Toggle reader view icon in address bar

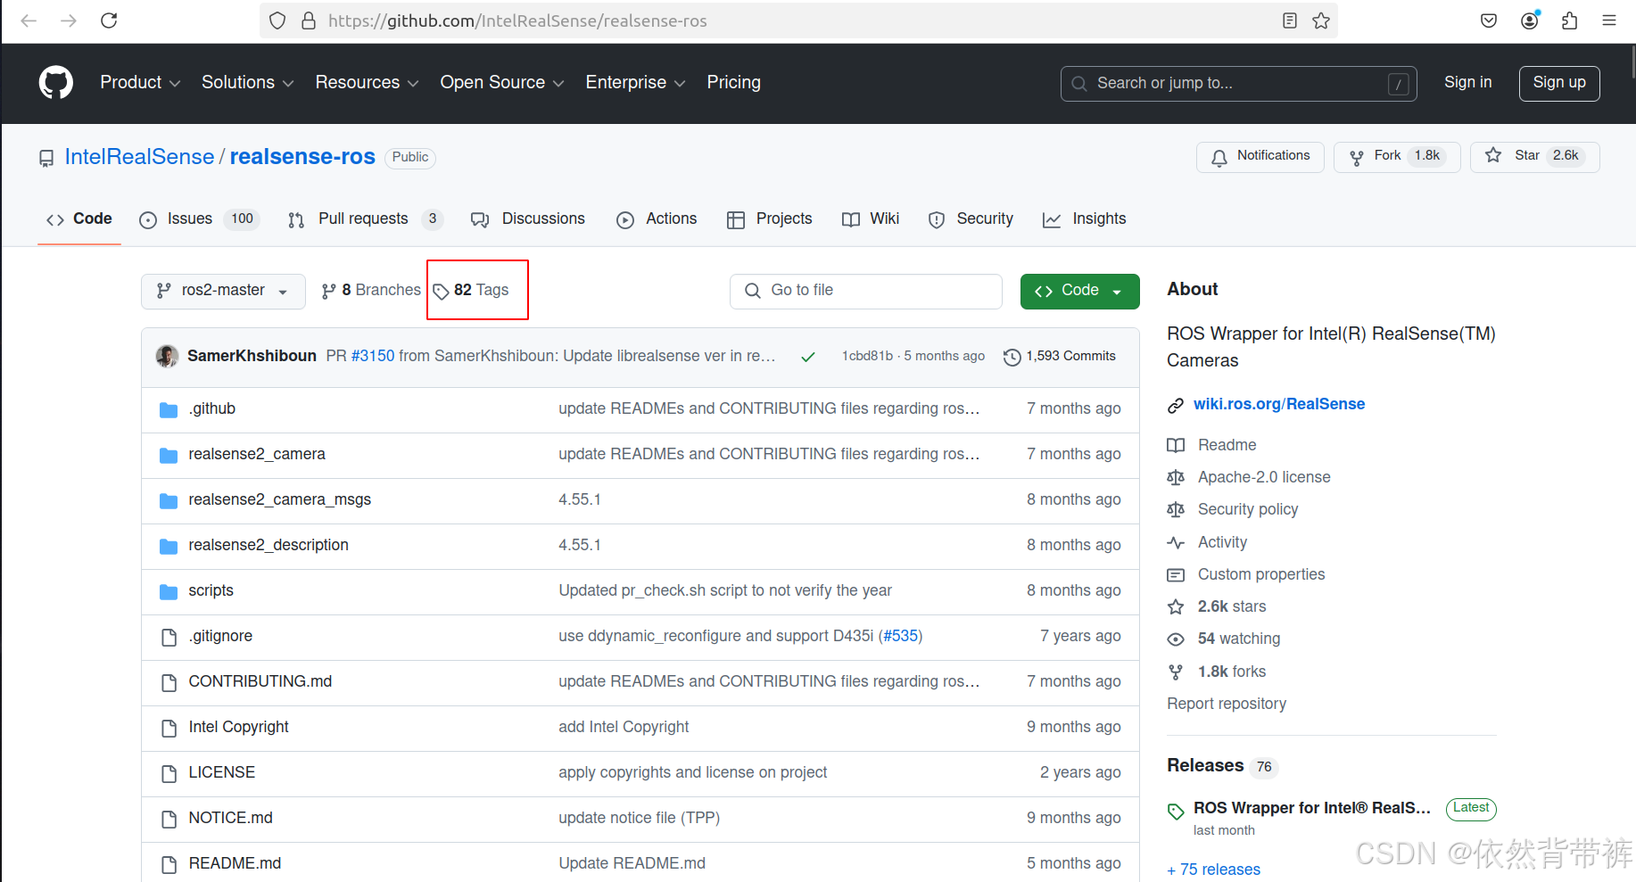pyautogui.click(x=1290, y=21)
